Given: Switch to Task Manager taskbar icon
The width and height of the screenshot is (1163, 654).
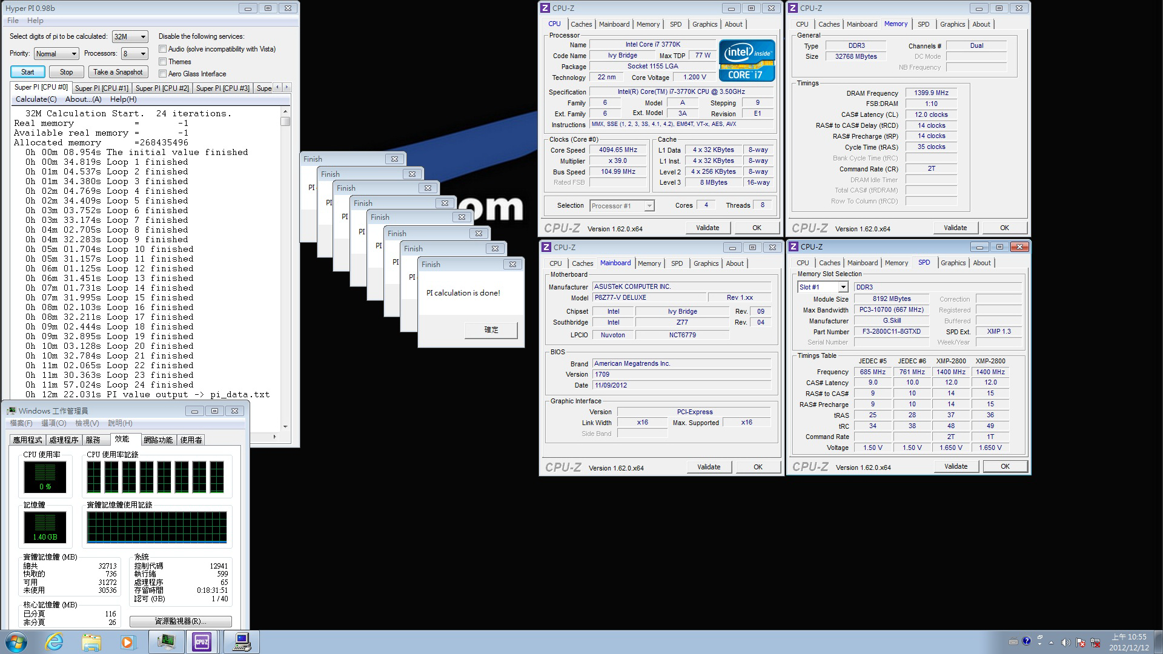Looking at the screenshot, I should point(167,642).
